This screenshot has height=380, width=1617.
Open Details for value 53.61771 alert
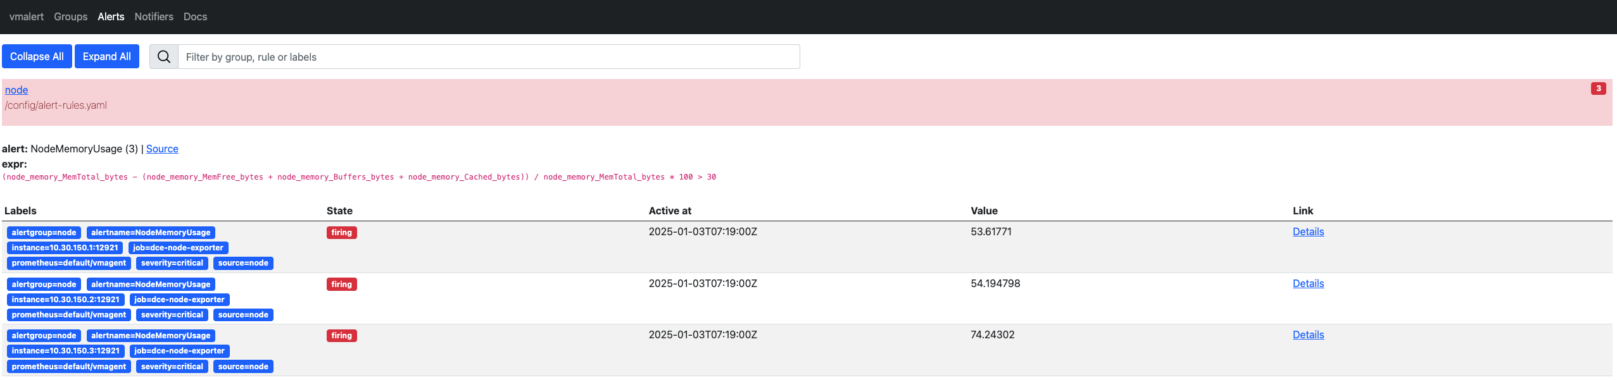pyautogui.click(x=1308, y=231)
